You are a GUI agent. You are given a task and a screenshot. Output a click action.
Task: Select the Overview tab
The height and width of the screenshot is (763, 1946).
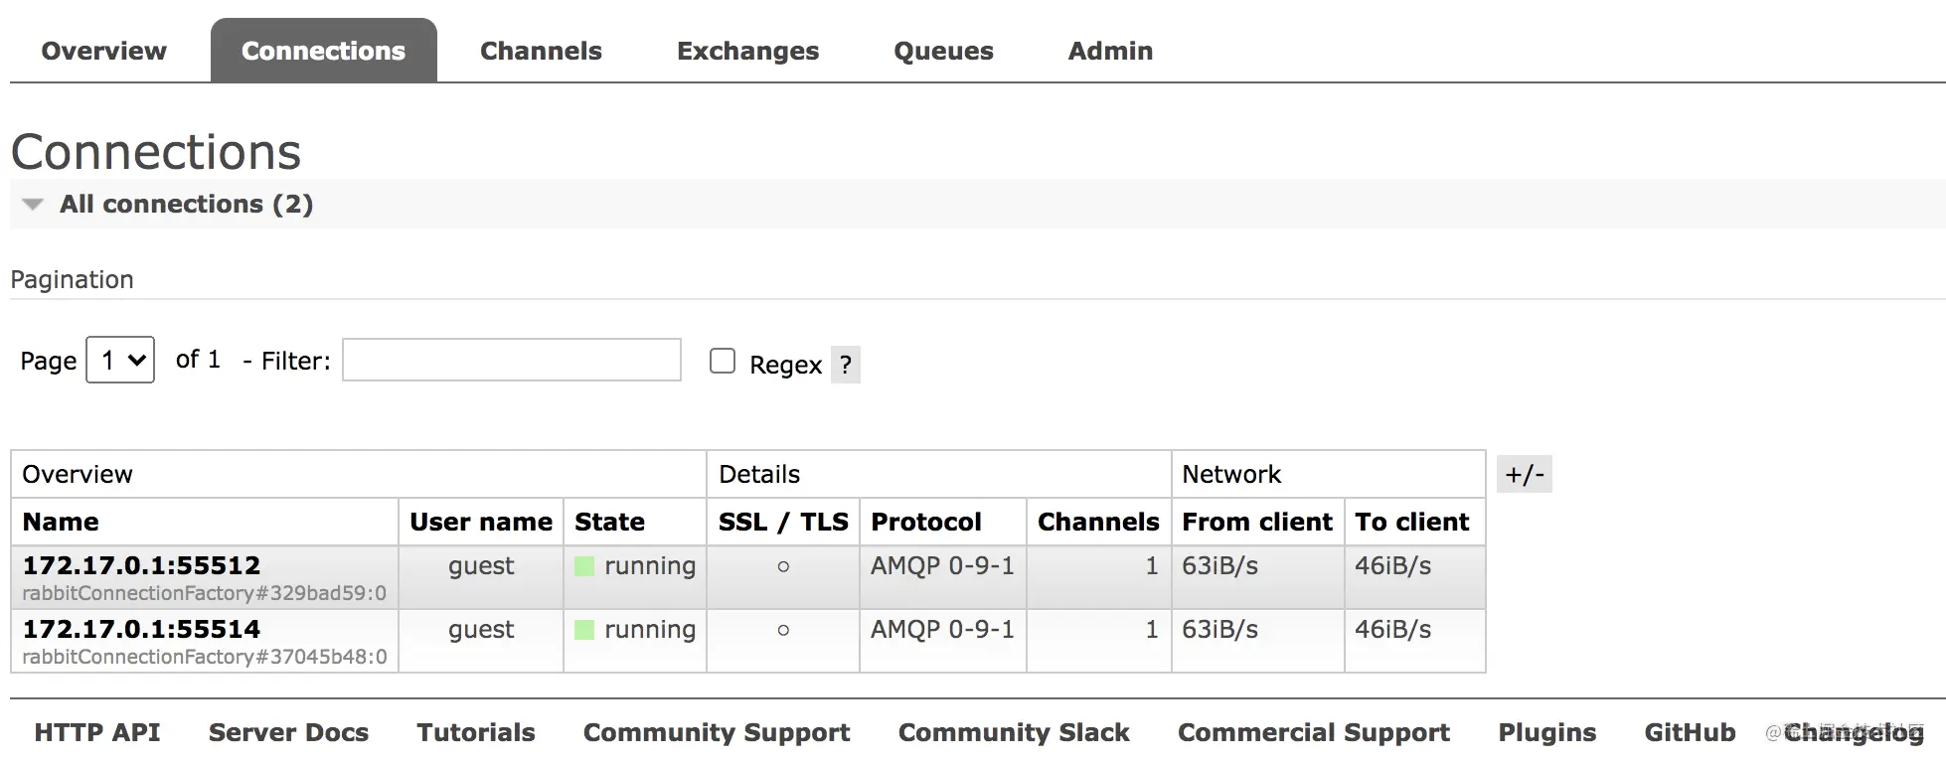pyautogui.click(x=104, y=51)
